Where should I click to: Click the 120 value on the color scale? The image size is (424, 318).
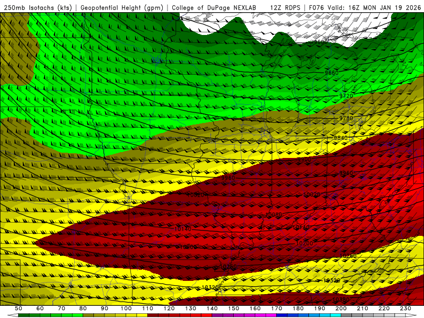point(169,308)
